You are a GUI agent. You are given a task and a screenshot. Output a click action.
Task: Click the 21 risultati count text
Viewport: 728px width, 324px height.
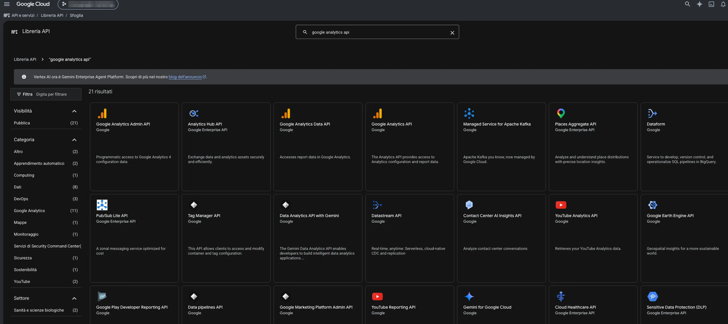pos(100,92)
